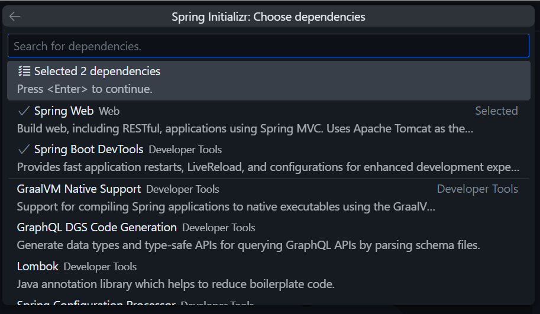The image size is (540, 314).
Task: Choose the Lombok dependency
Action: point(269,276)
